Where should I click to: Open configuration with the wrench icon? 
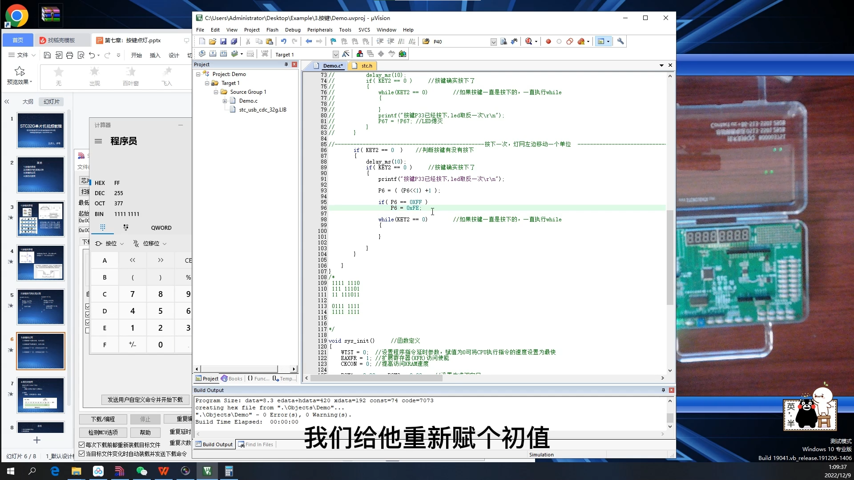click(x=620, y=41)
